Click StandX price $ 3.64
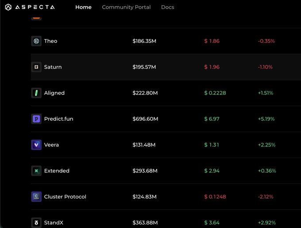This screenshot has width=301, height=228. coord(212,223)
